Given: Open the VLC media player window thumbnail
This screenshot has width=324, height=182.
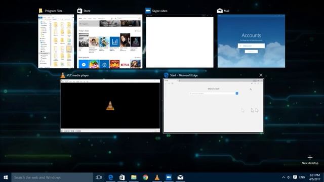Looking at the screenshot, I should pos(110,106).
